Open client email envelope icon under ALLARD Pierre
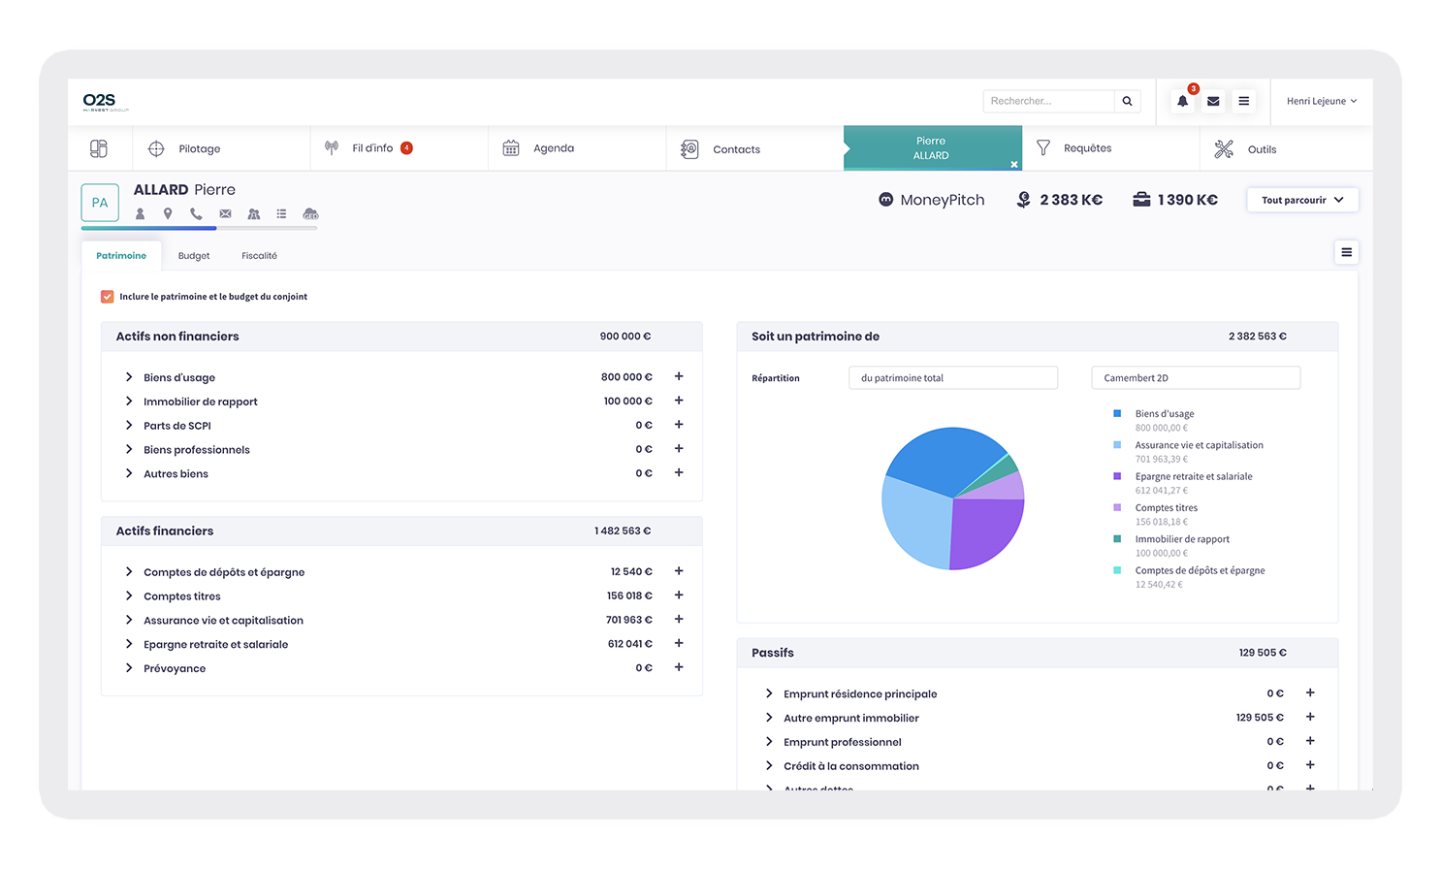1441x869 pixels. coord(225,213)
